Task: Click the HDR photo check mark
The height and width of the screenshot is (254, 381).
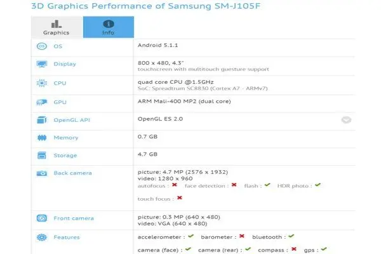Action: pos(318,185)
